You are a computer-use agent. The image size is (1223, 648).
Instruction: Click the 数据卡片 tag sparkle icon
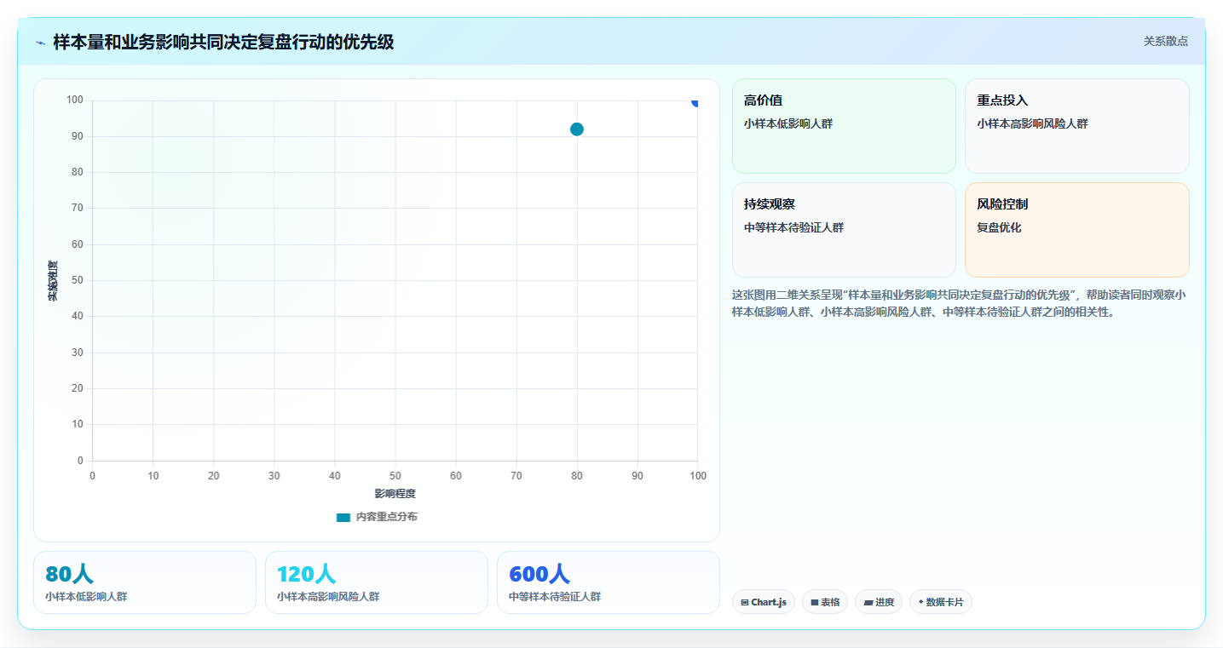point(921,602)
